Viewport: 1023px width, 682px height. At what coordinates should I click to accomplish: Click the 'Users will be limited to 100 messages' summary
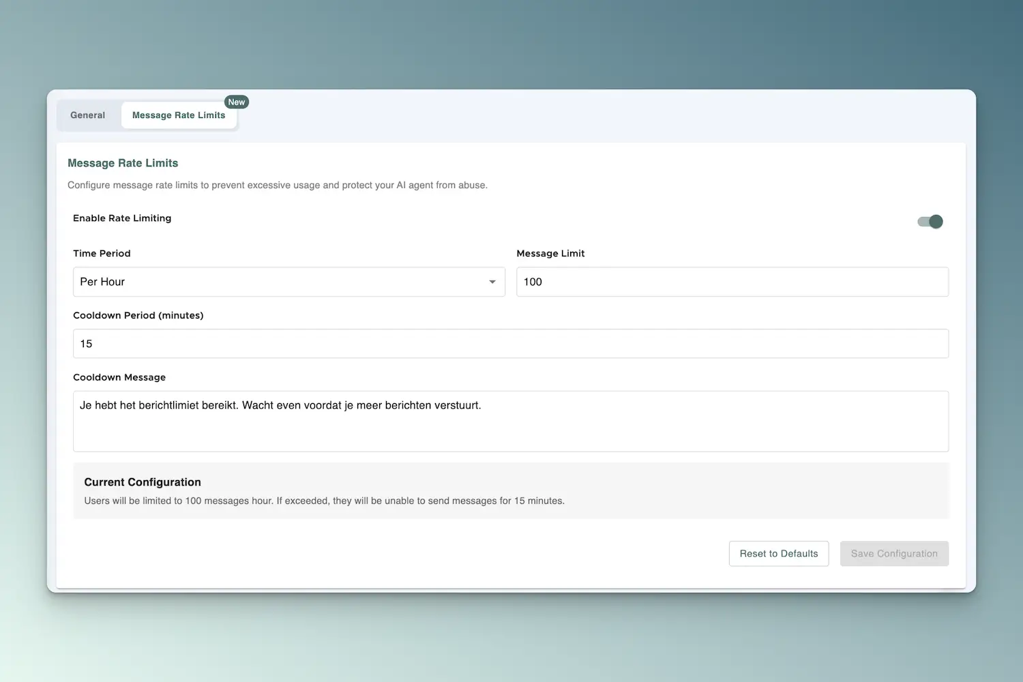[325, 501]
